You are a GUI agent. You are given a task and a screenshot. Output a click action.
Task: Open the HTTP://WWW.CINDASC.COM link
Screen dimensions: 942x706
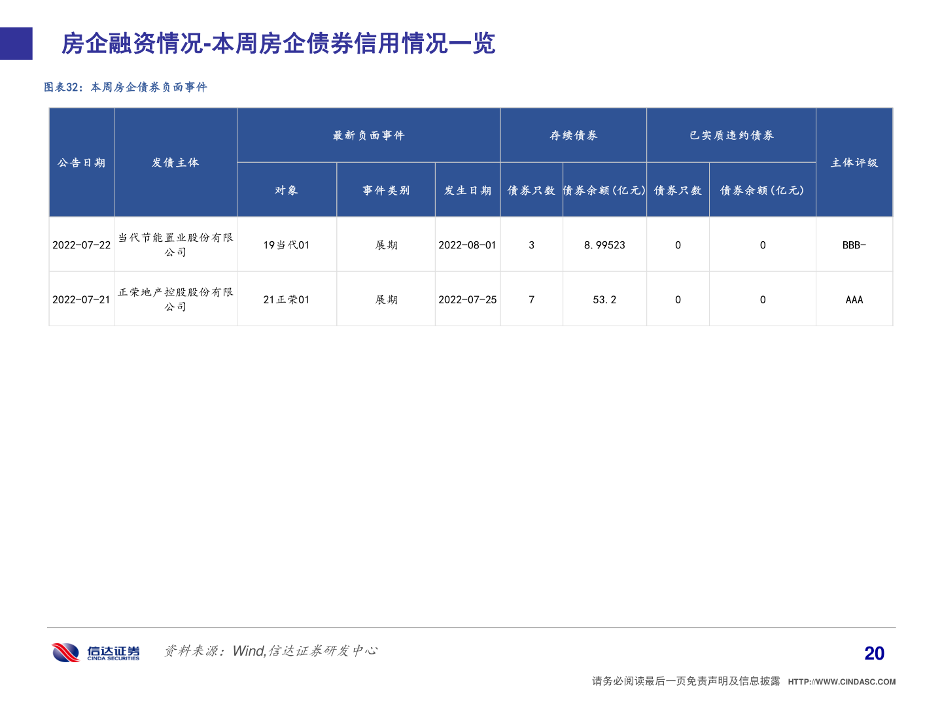842,680
